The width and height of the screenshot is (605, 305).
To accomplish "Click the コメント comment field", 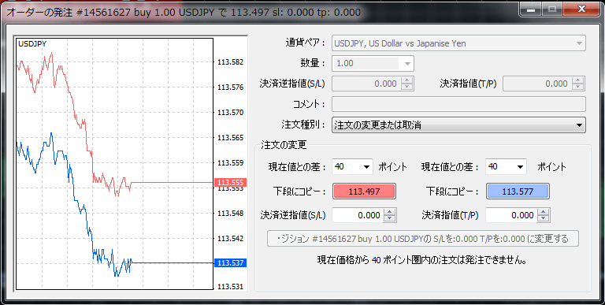I will click(458, 104).
